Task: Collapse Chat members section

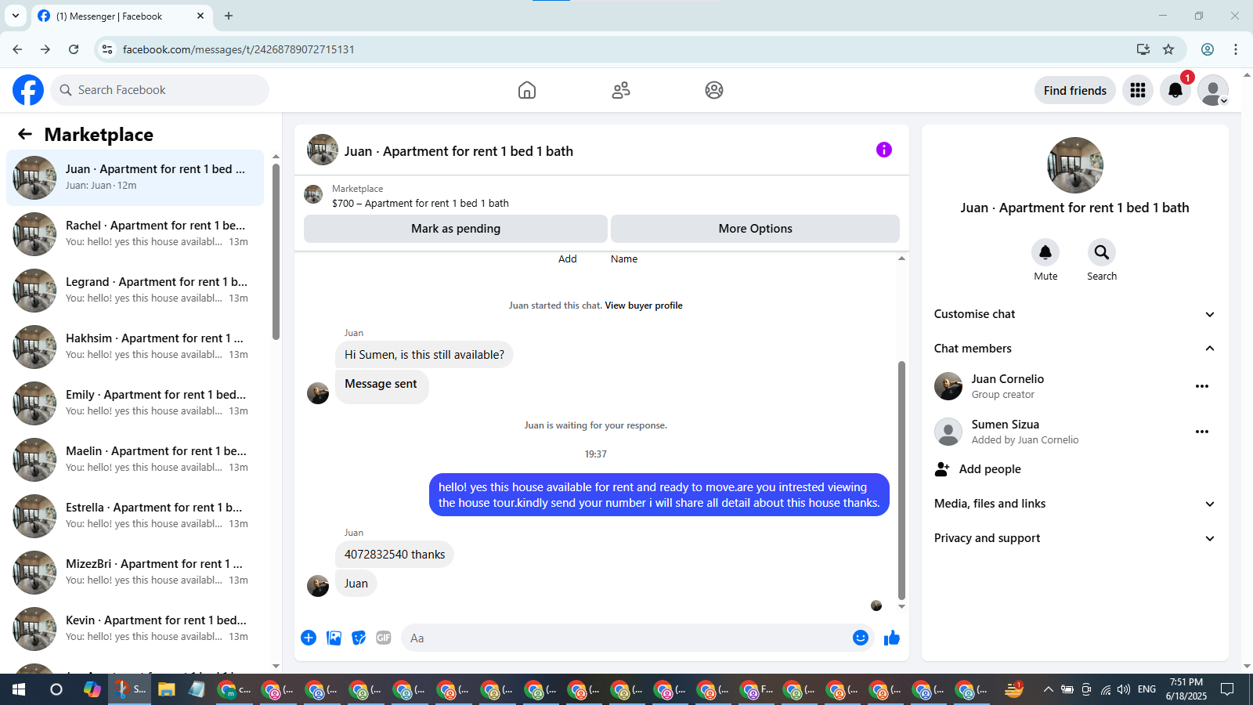Action: pyautogui.click(x=1075, y=349)
